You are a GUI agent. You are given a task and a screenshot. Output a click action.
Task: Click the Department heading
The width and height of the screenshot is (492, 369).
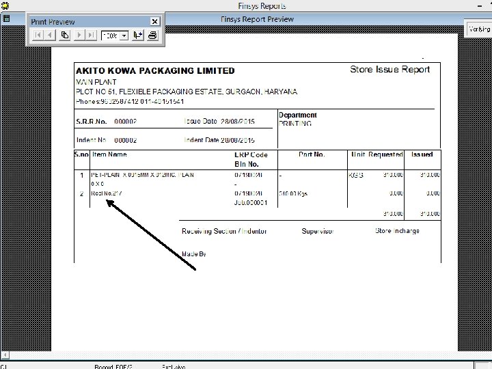coord(298,115)
